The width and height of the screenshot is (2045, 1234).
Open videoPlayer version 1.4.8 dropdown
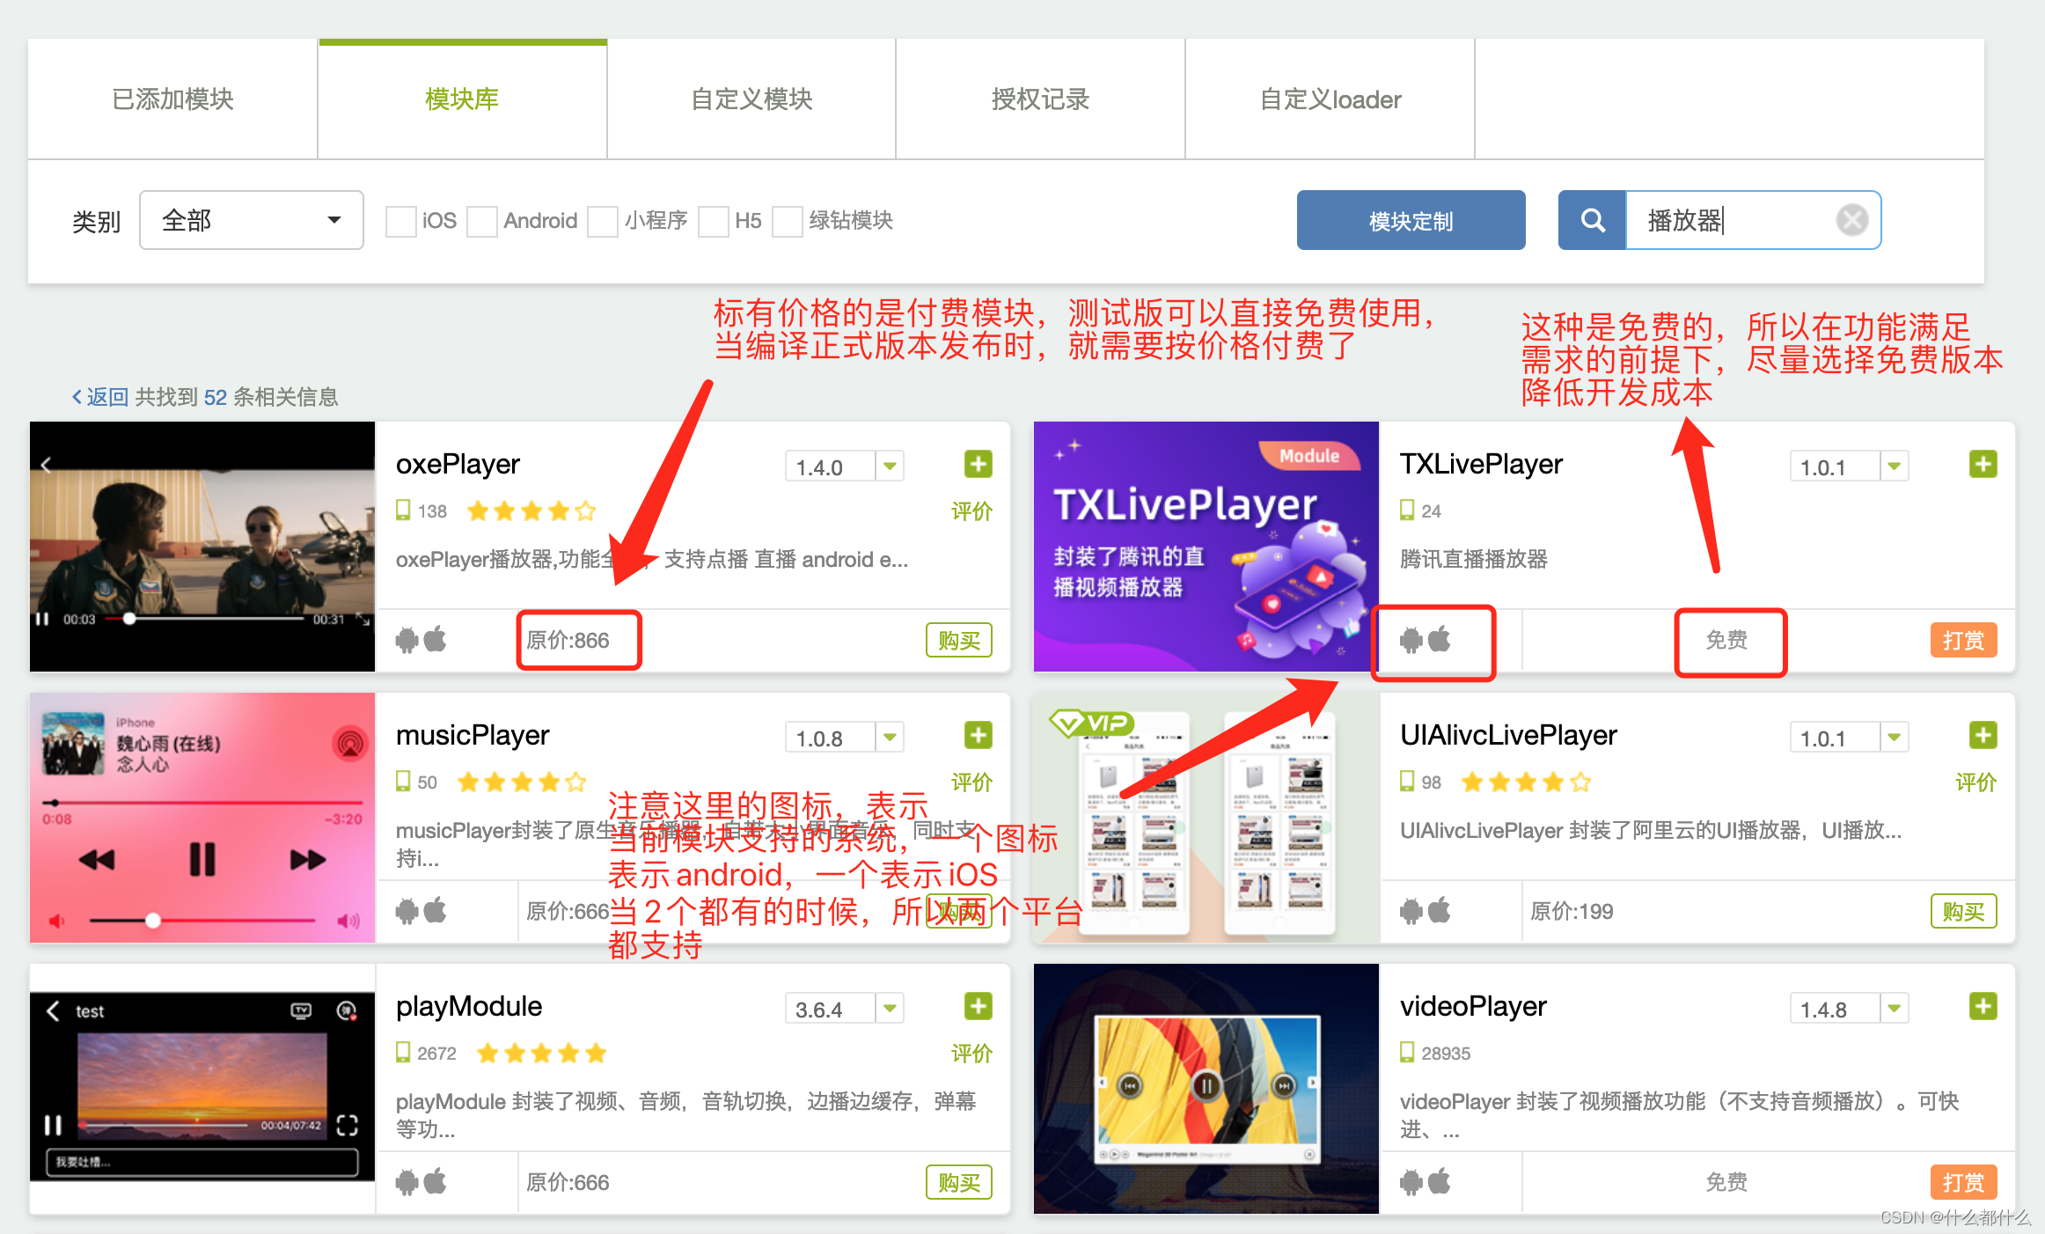tap(1894, 1009)
